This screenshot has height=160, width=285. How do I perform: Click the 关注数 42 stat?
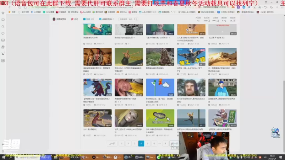(198, 19)
